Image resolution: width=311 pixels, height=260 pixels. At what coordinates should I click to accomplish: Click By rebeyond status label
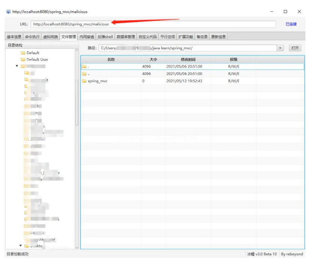pyautogui.click(x=292, y=254)
